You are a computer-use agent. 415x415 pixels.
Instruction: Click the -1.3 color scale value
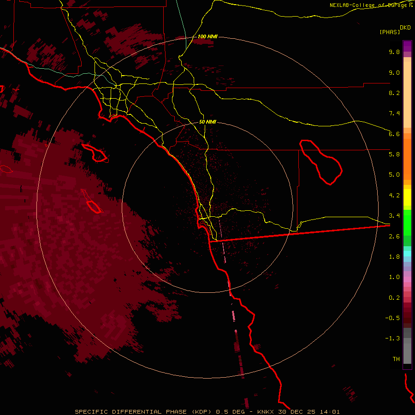[392, 338]
